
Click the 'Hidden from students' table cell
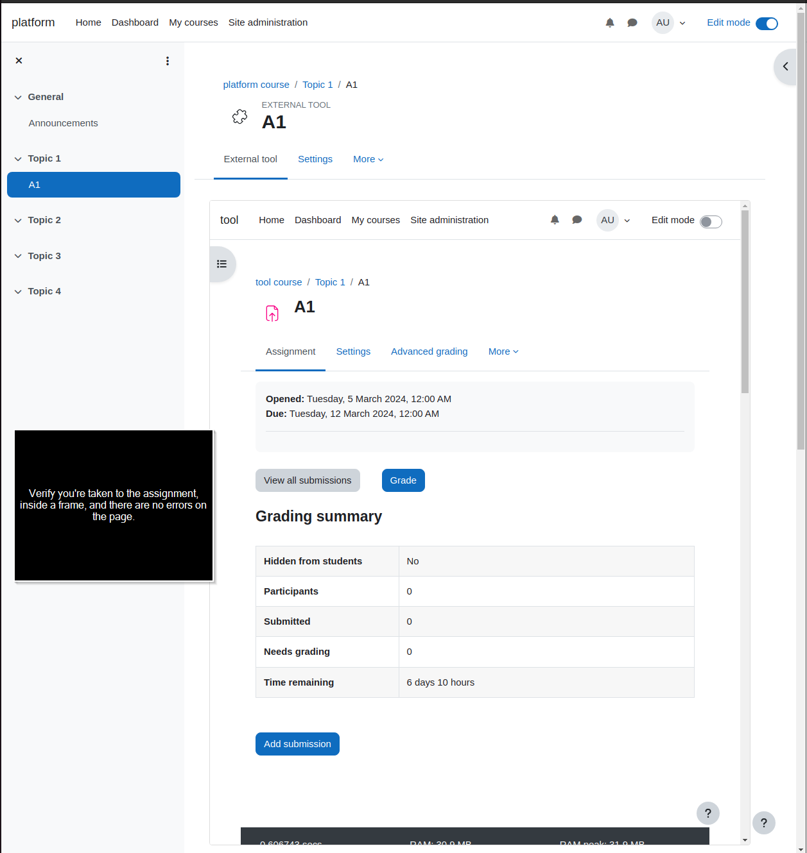(x=327, y=561)
